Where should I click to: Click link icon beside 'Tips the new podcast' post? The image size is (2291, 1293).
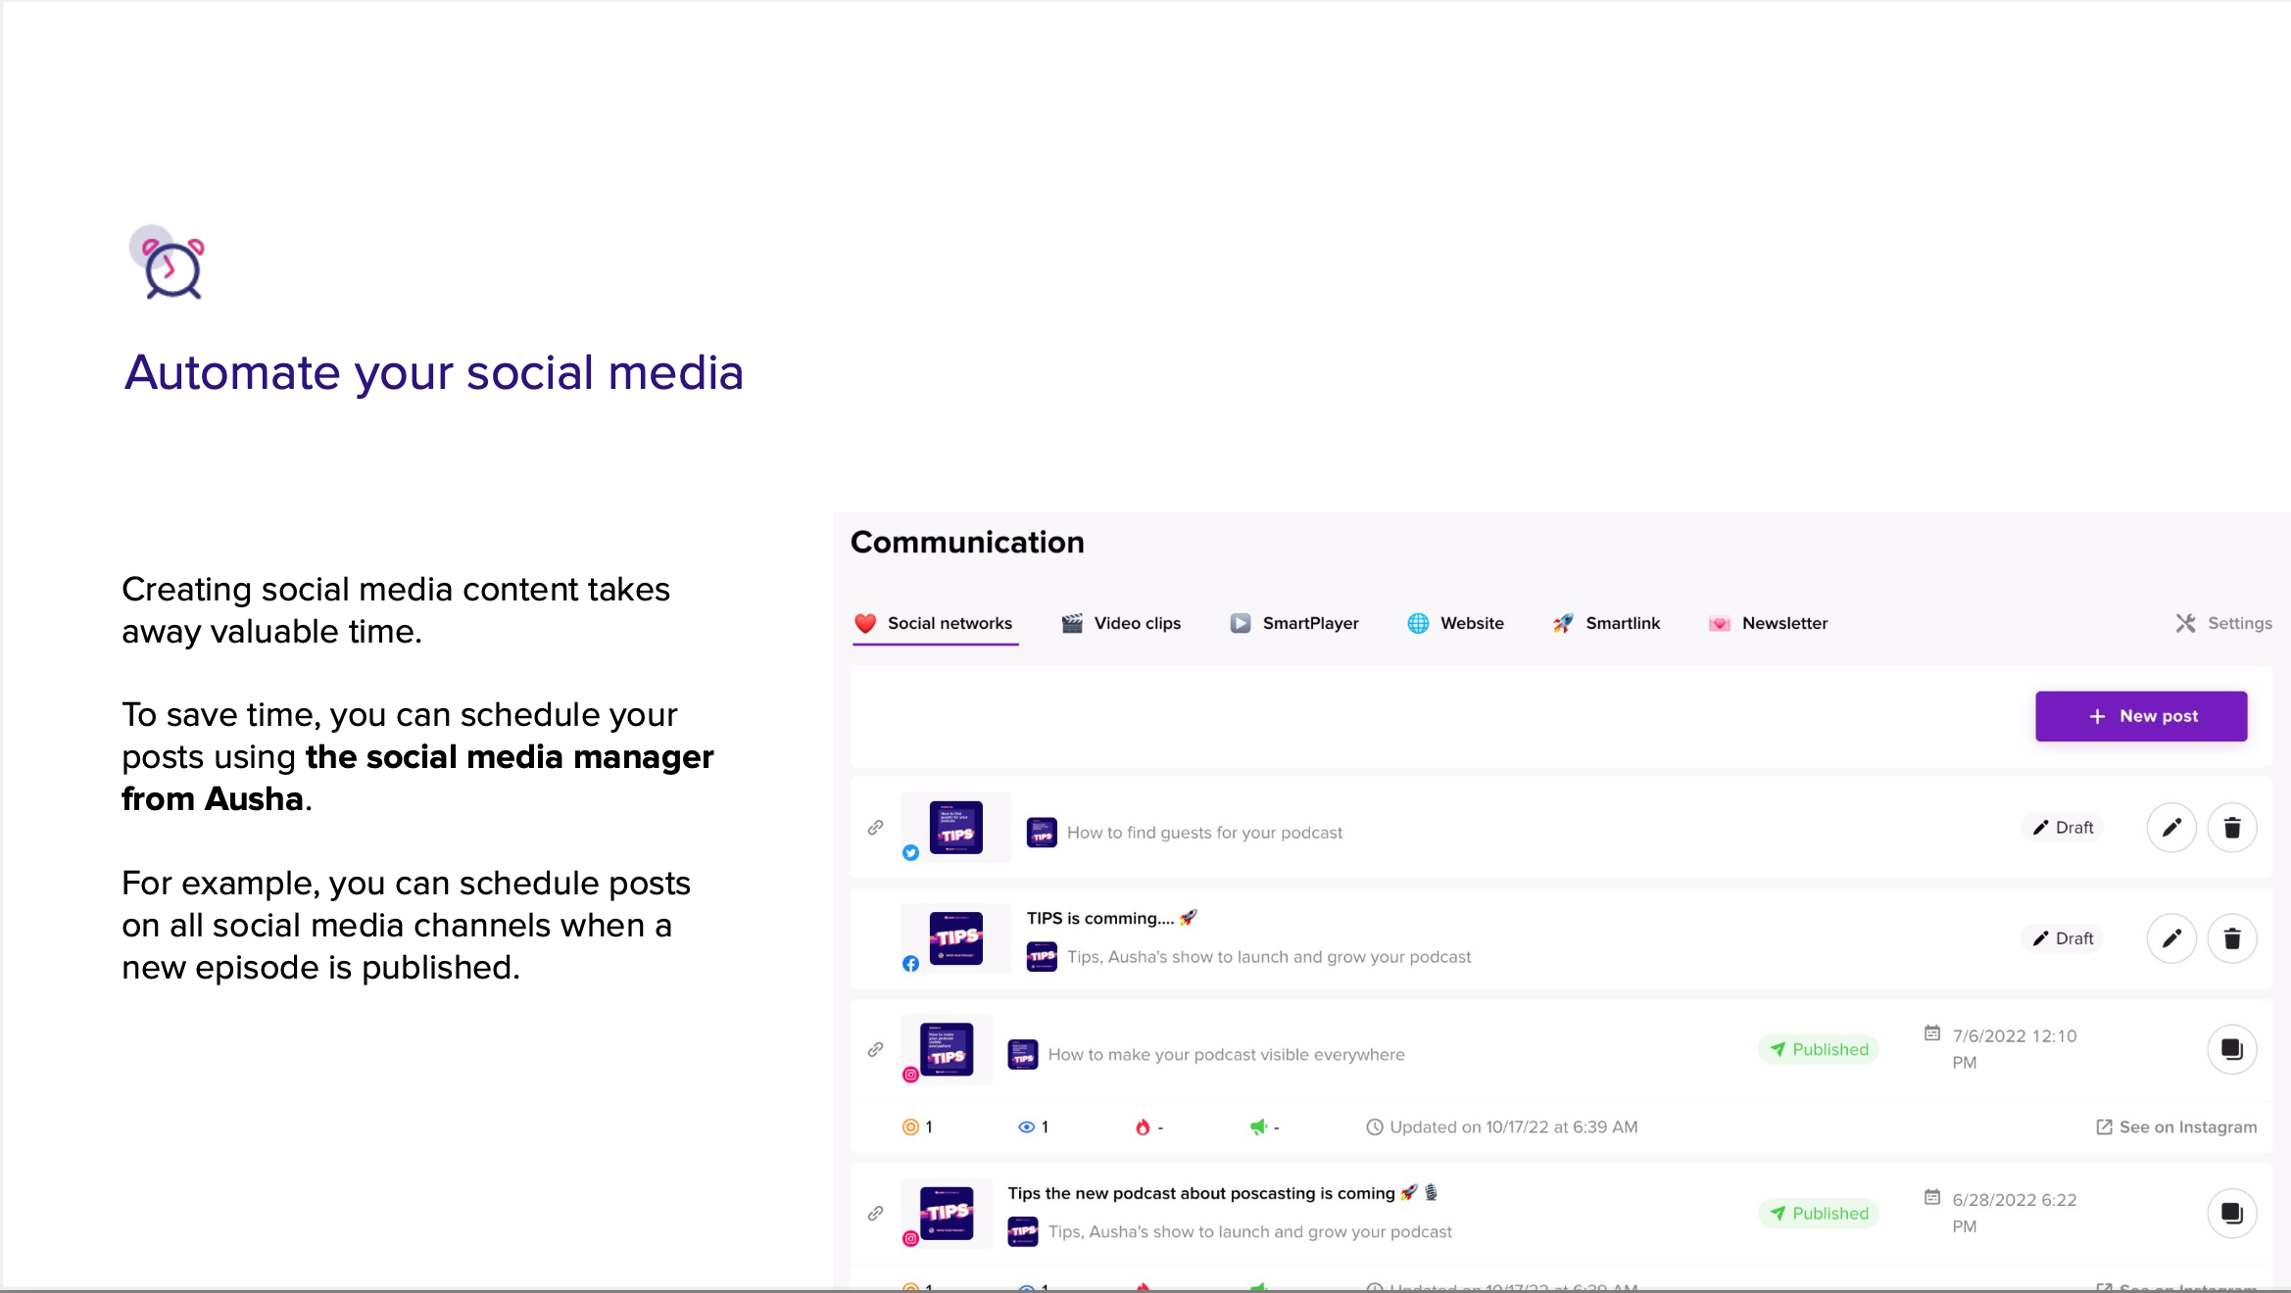click(x=875, y=1213)
